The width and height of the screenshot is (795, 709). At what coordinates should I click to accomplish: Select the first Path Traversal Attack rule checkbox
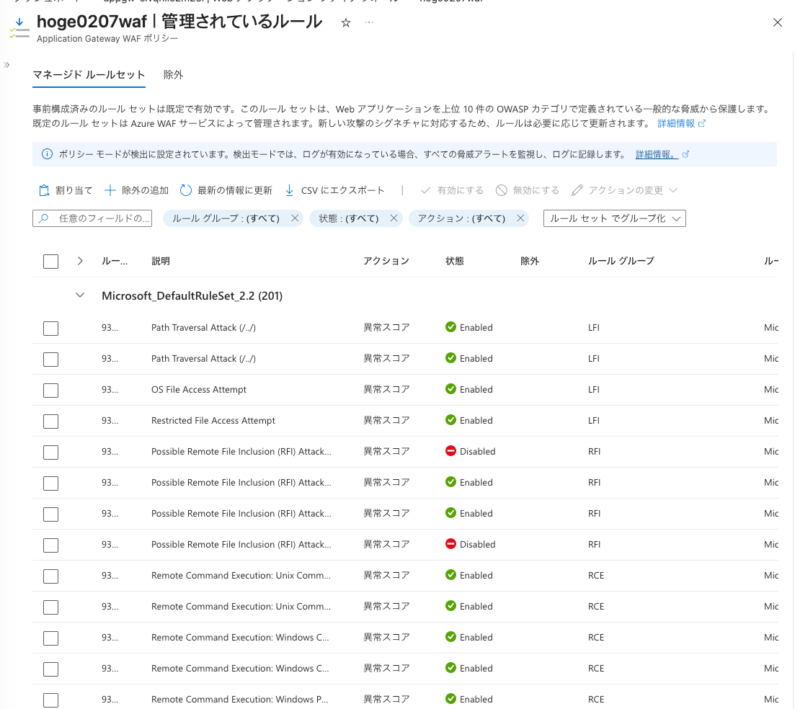(50, 328)
